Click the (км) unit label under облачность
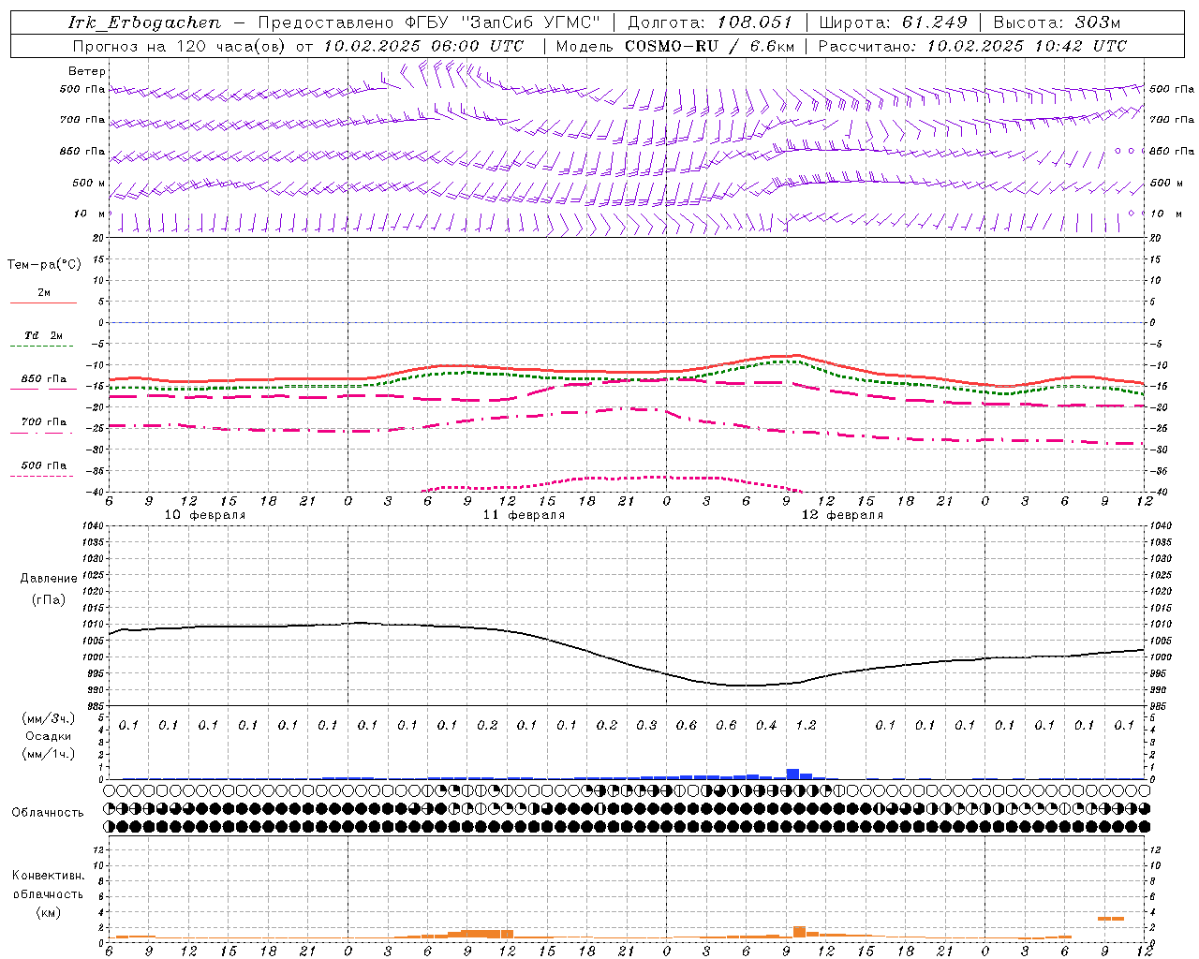Viewport: 1199px width, 959px height. [48, 913]
